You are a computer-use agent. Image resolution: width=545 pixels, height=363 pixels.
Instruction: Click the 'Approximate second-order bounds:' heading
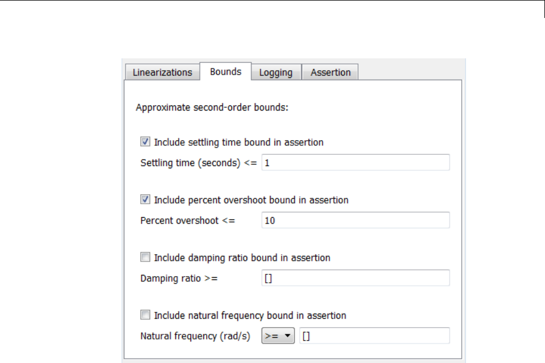[212, 107]
